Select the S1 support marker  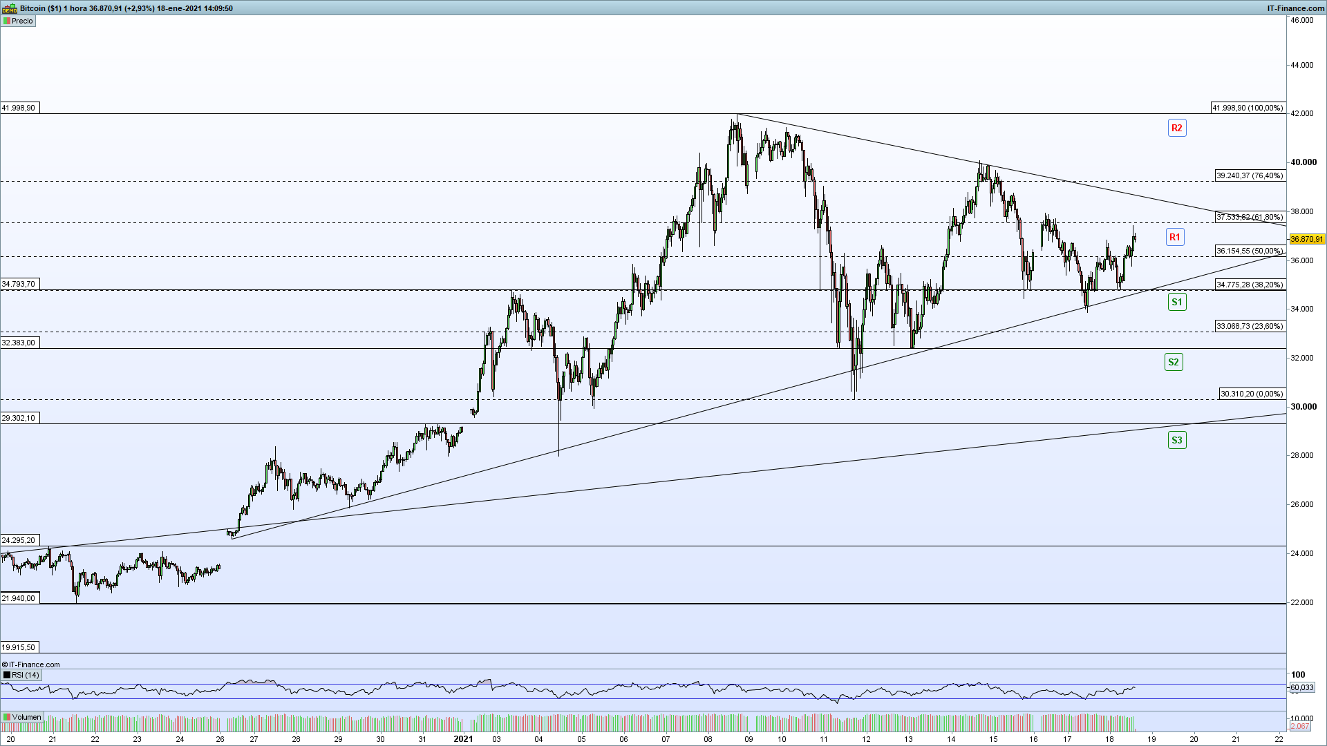coord(1176,301)
